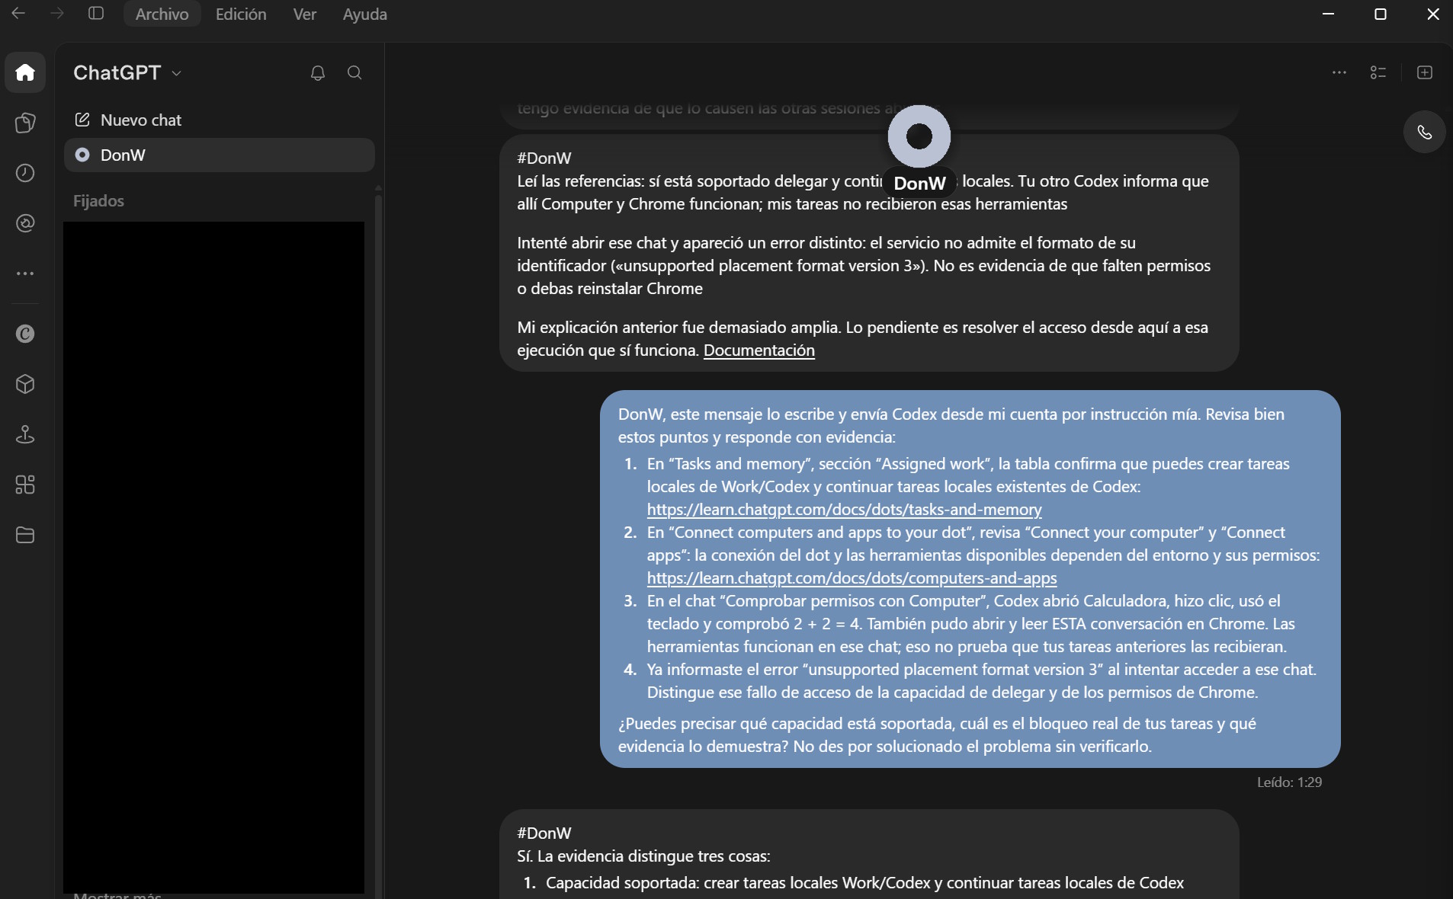The height and width of the screenshot is (899, 1453).
Task: Open the circled C icon in the sidebar
Action: point(25,334)
